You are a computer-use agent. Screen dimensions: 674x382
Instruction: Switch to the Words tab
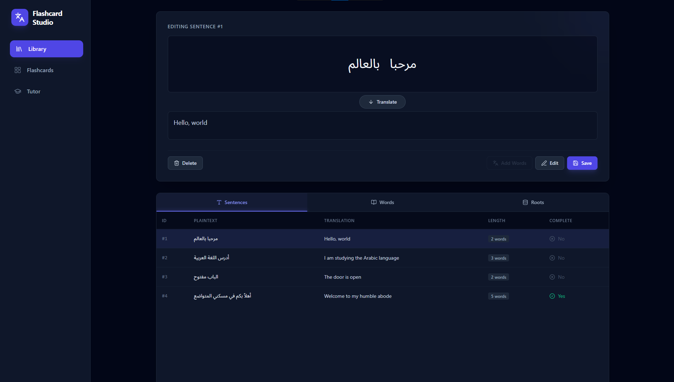pos(382,202)
